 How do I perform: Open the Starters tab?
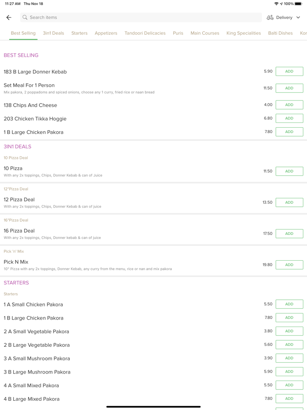[79, 33]
